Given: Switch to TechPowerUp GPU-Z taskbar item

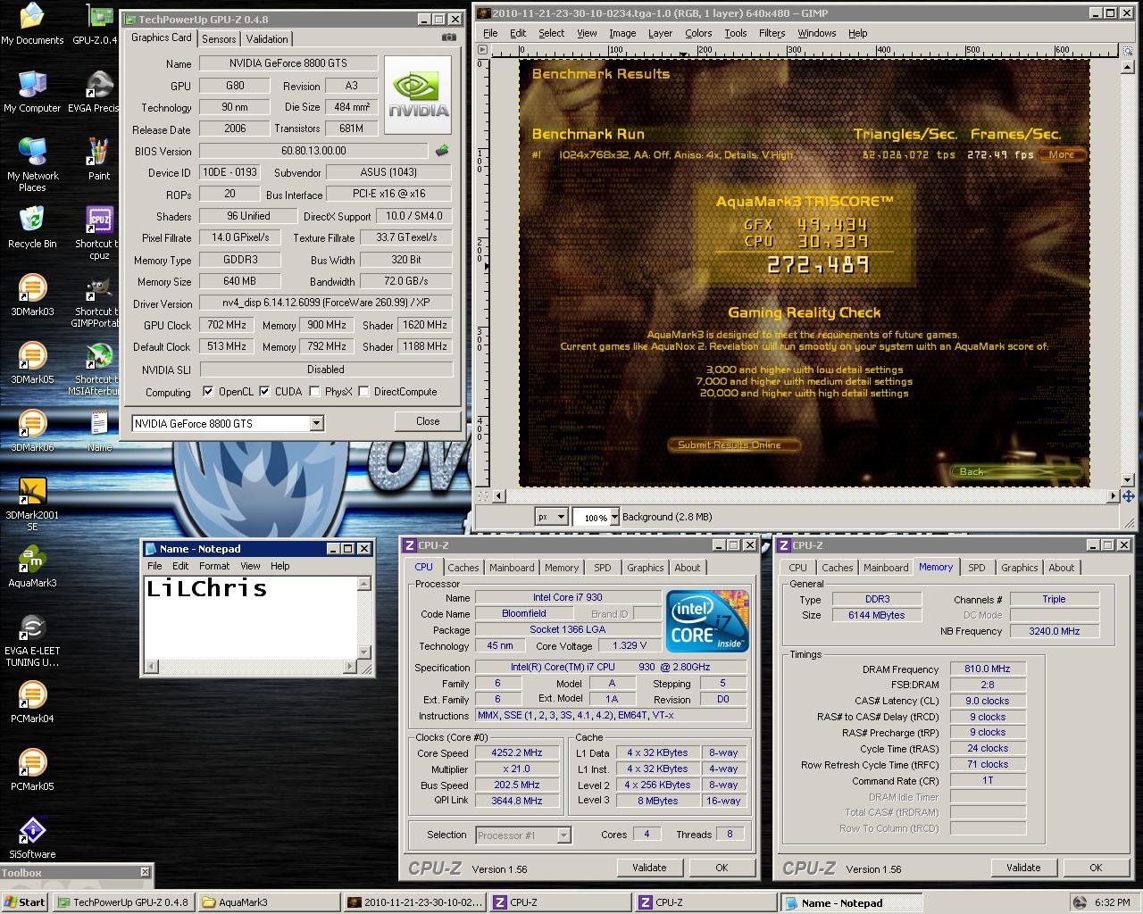Looking at the screenshot, I should point(123,902).
